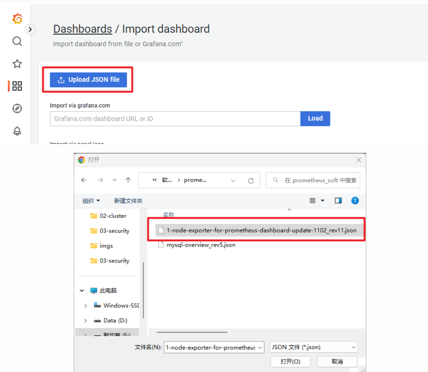This screenshot has width=428, height=372.
Task: Follow the Dashboards breadcrumb link
Action: (83, 29)
